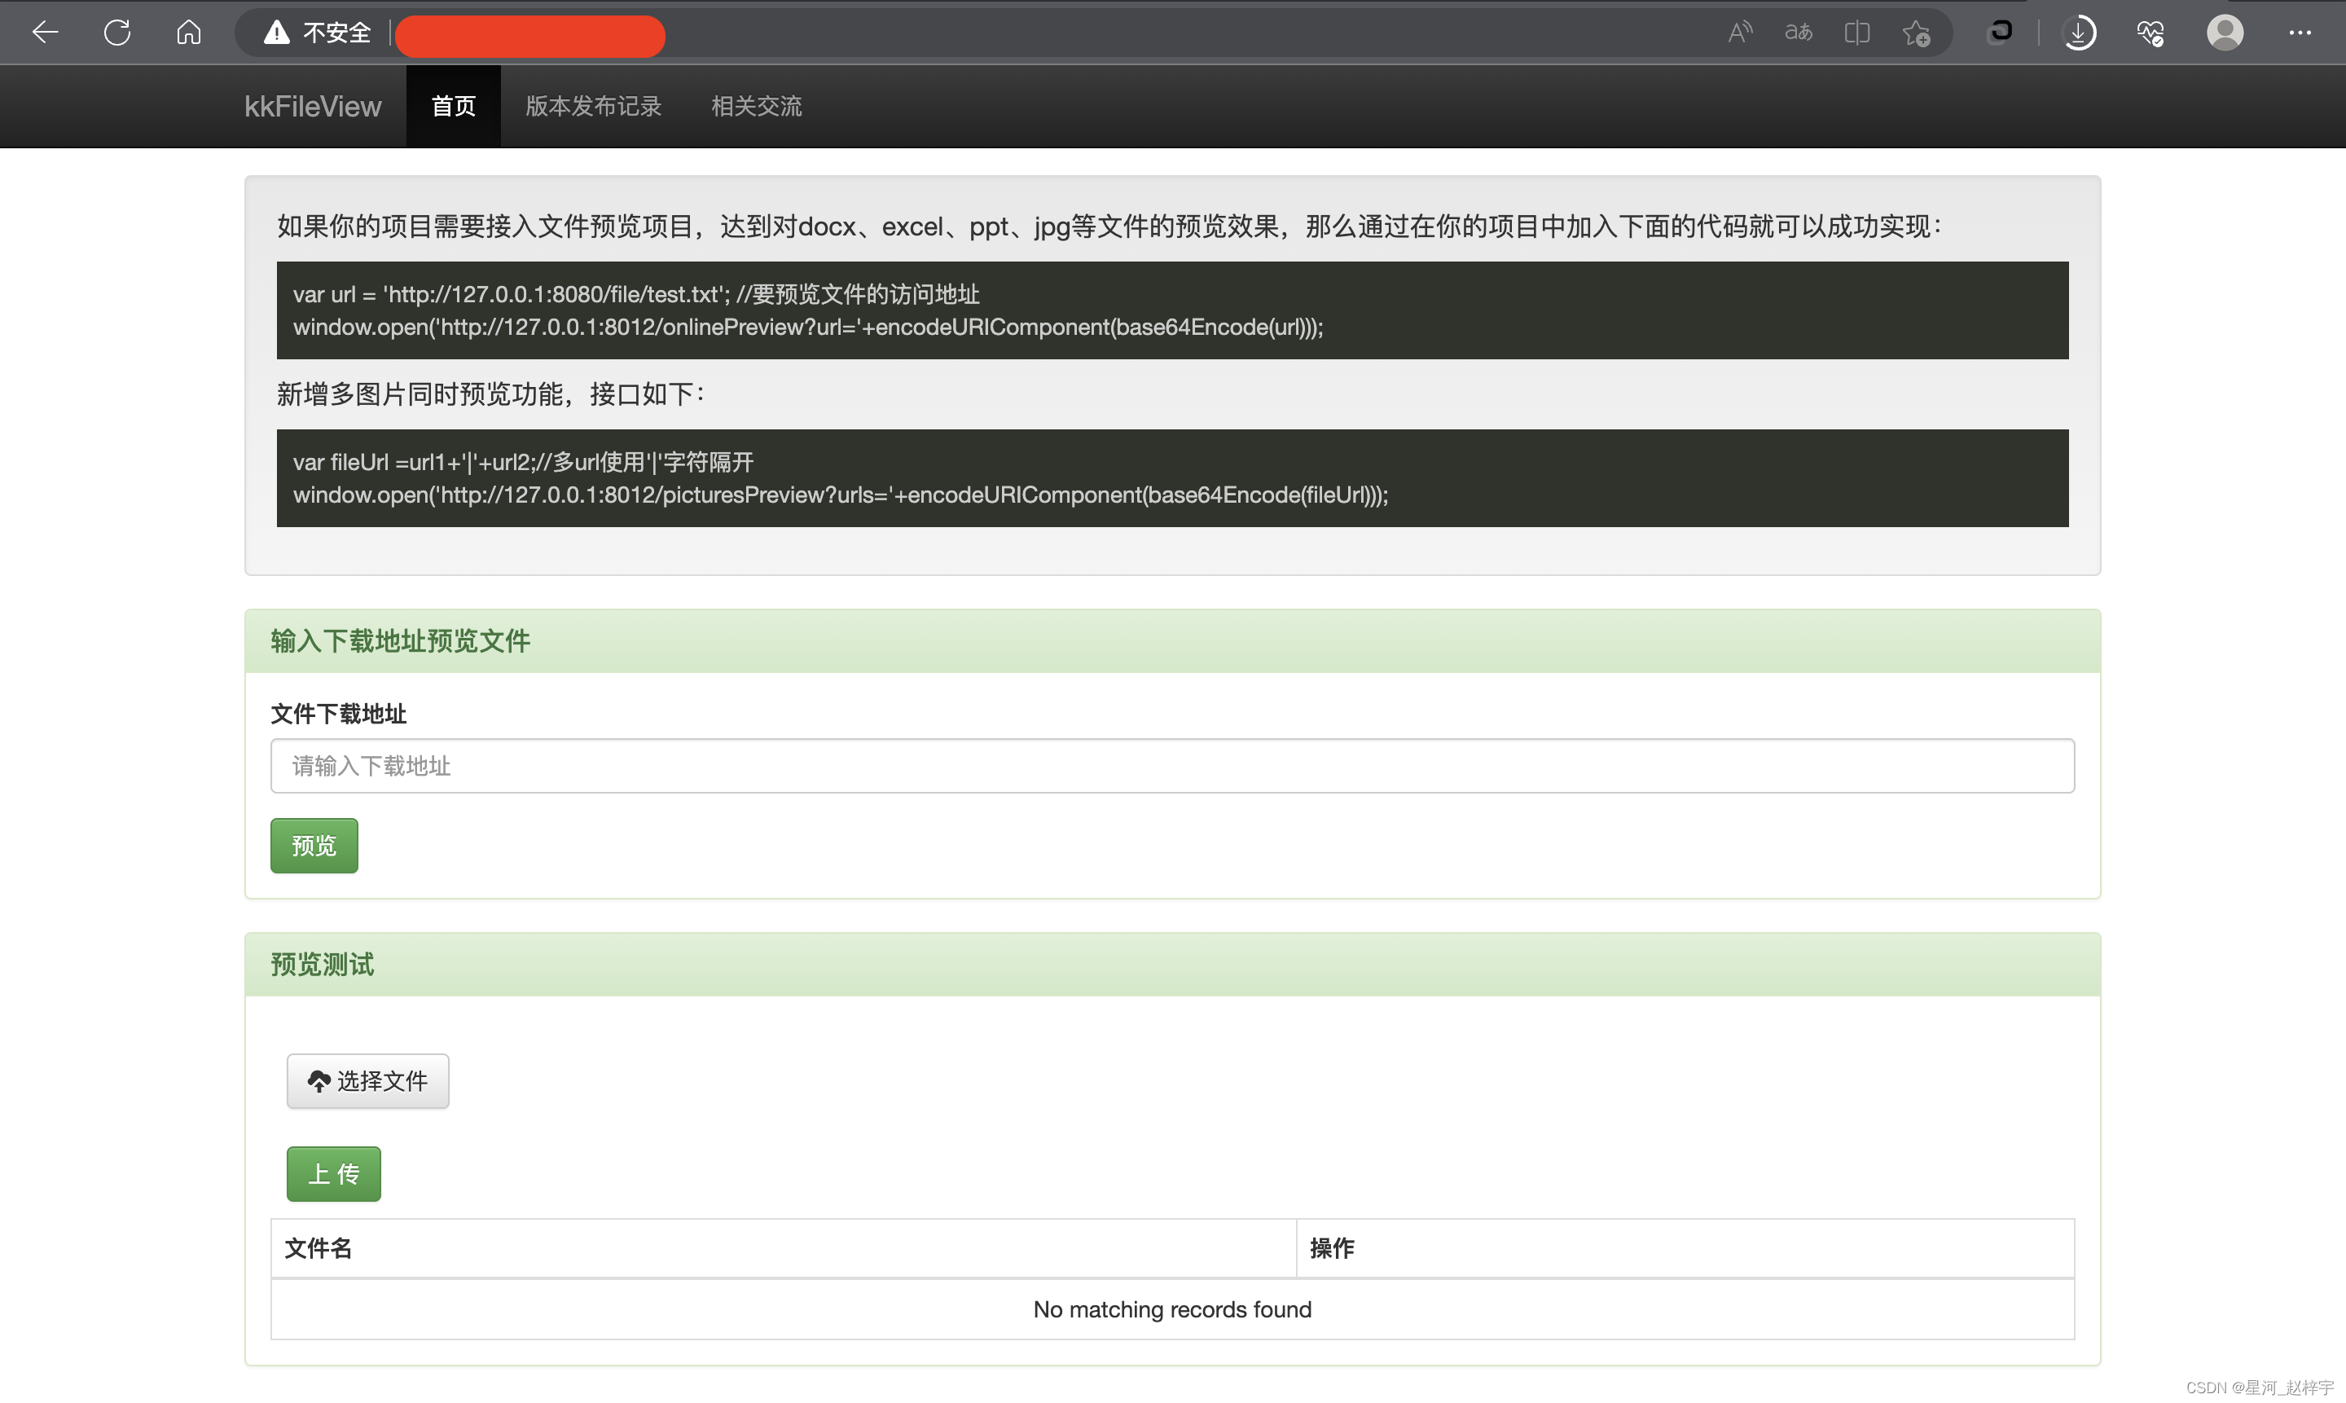The image size is (2346, 1403).
Task: Open Browser essentials heart icon
Action: click(x=2150, y=32)
